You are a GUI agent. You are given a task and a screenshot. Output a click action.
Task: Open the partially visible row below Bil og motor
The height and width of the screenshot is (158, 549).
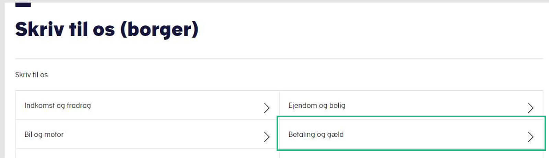(148, 154)
